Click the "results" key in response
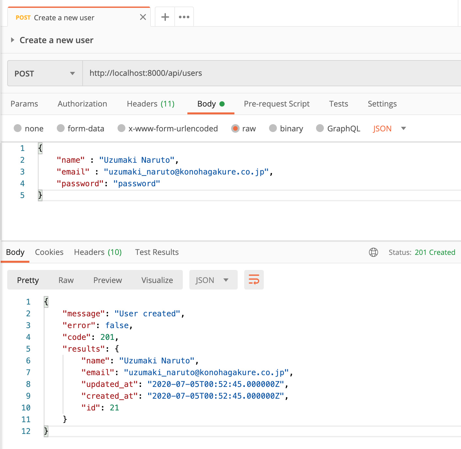 point(84,349)
